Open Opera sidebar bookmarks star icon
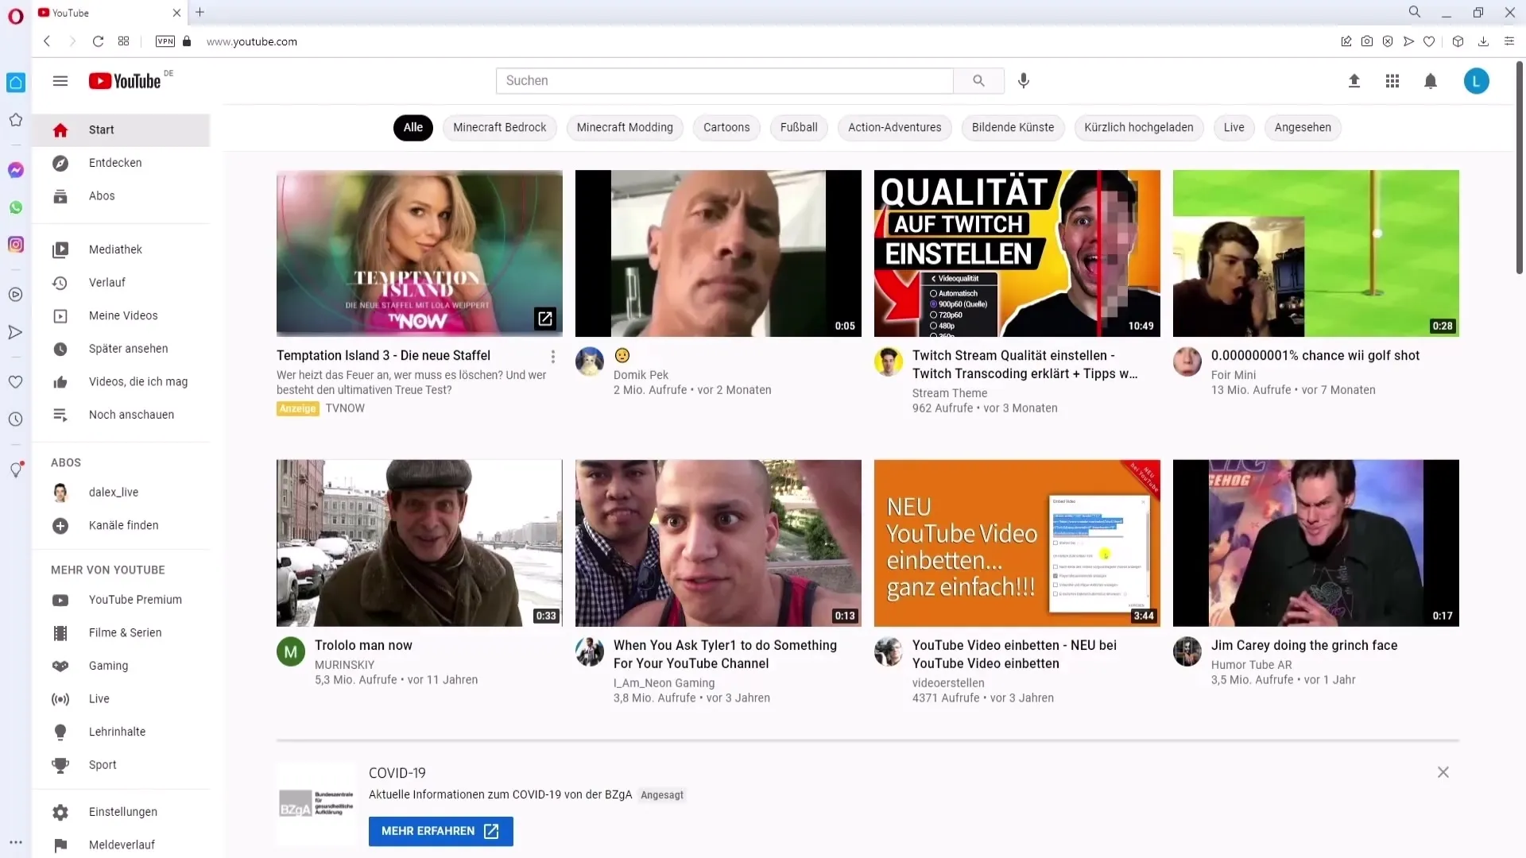The height and width of the screenshot is (858, 1526). (16, 120)
